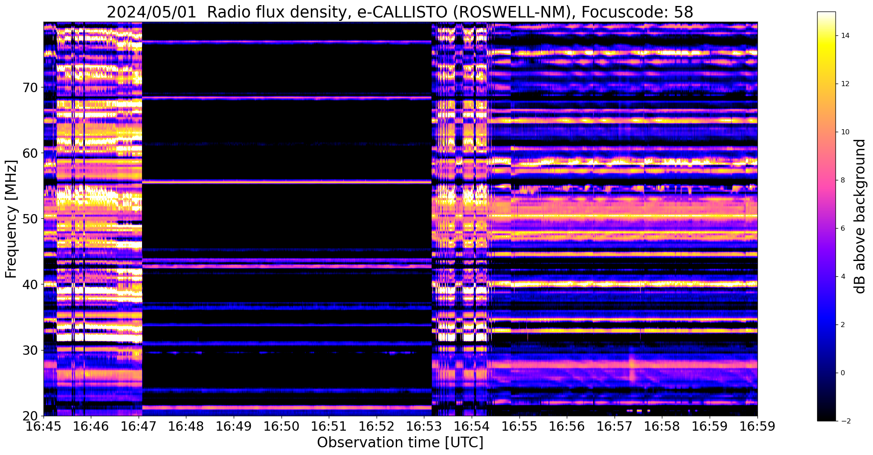Click the 16:53 time tick label
This screenshot has height=455, width=873.
[424, 426]
